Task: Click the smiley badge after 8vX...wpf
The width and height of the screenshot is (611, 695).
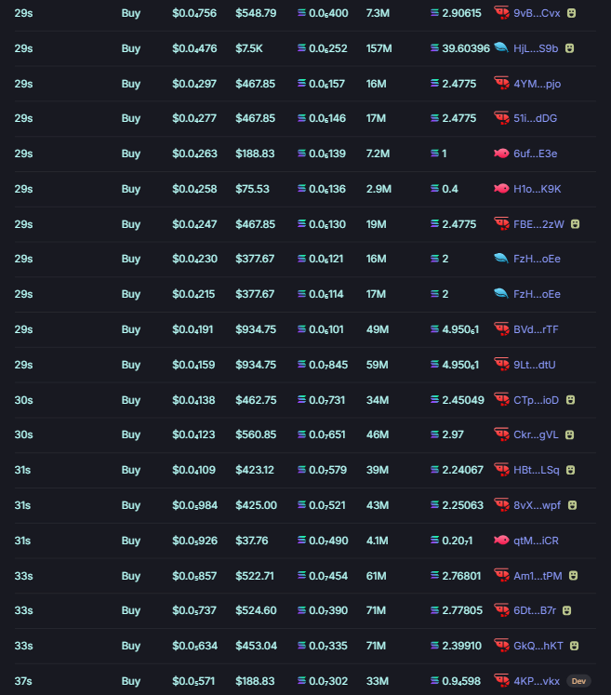Action: [573, 505]
